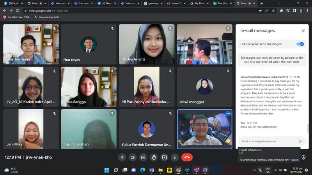Open Paraphrasing Tool bookmark
The height and width of the screenshot is (175, 312).
[x=50, y=17]
